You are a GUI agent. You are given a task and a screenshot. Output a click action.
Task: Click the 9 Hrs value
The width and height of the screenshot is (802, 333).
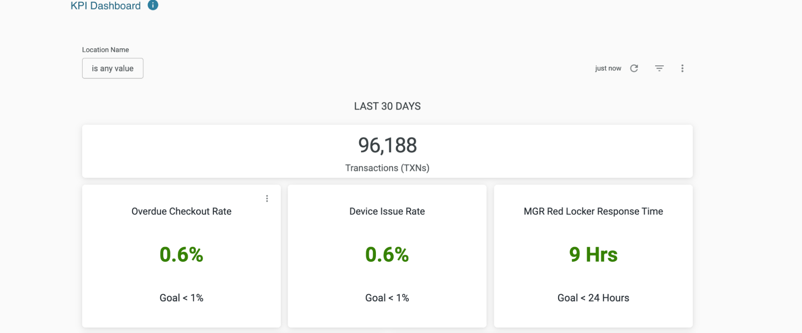coord(593,254)
